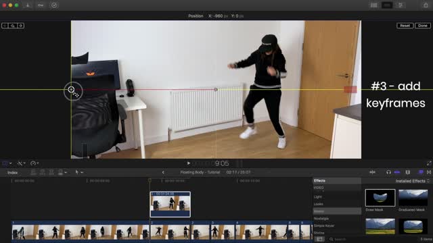Click the Share export icon
This screenshot has height=243, width=433.
[x=426, y=5]
